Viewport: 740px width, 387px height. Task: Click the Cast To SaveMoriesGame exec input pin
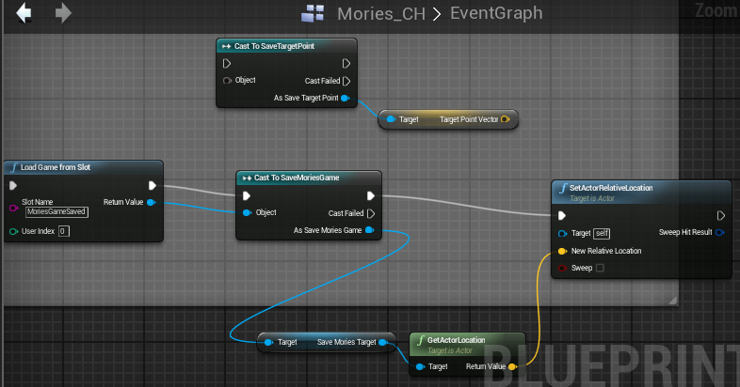pos(247,196)
